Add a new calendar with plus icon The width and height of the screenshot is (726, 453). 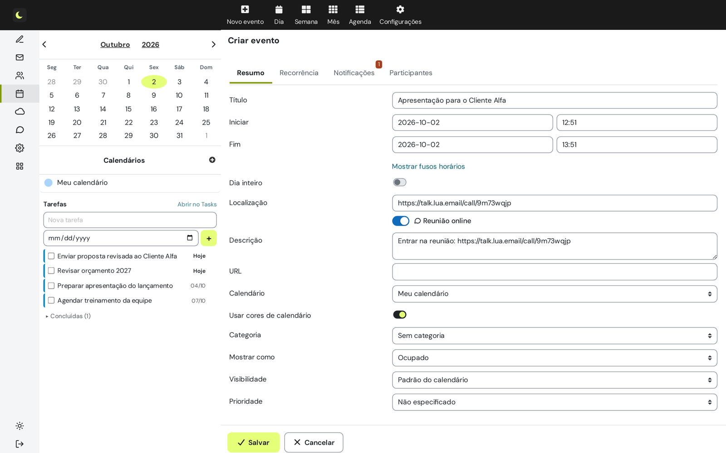[212, 160]
